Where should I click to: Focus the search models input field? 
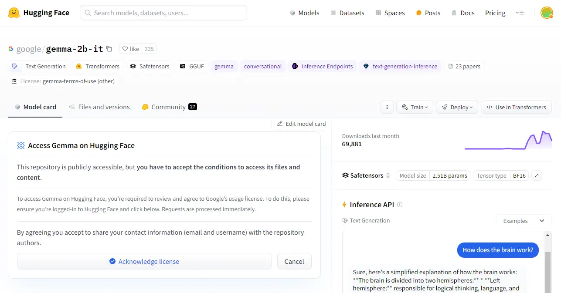(x=163, y=13)
